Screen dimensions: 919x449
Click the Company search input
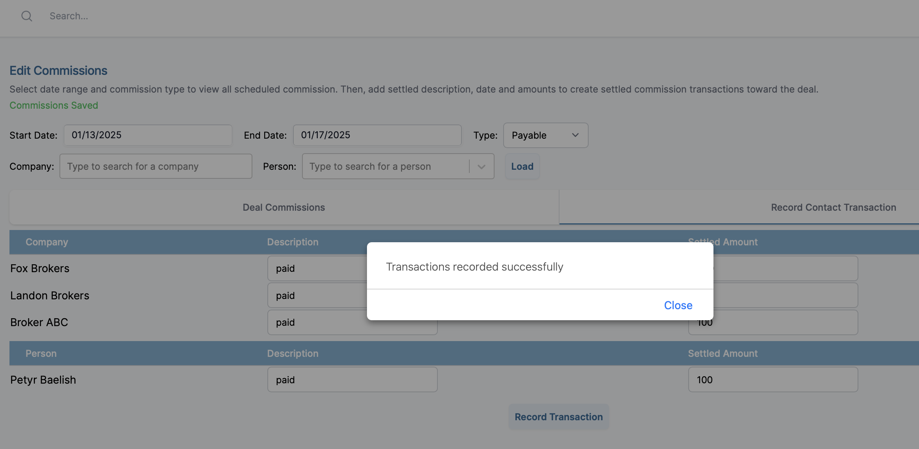156,167
